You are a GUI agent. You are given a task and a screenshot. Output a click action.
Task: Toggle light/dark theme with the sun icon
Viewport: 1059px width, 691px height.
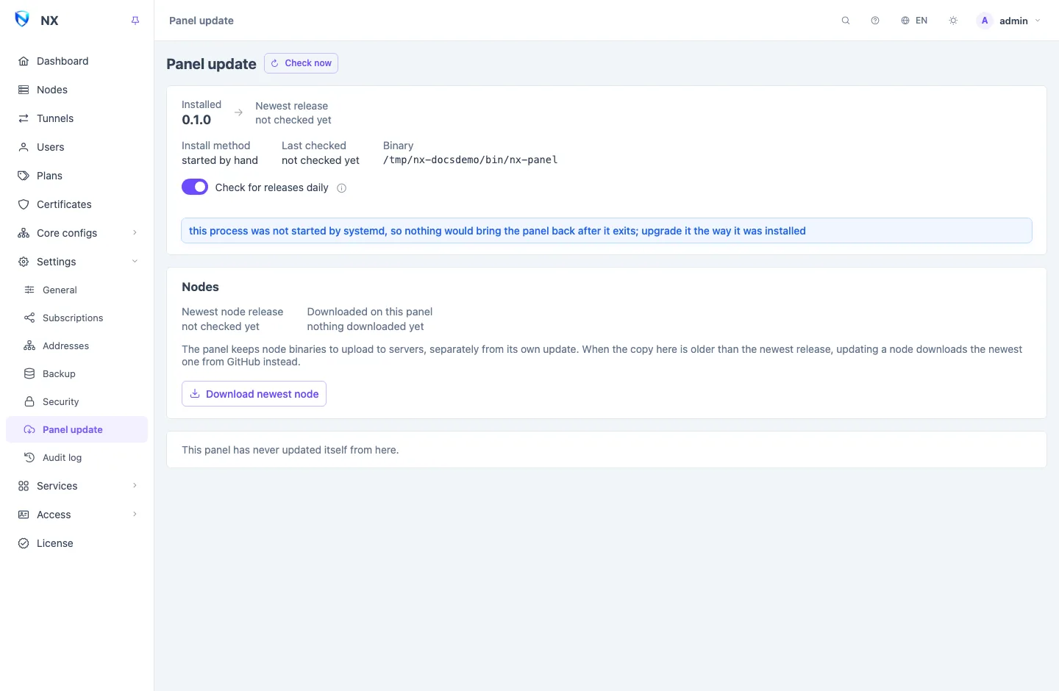pos(953,21)
